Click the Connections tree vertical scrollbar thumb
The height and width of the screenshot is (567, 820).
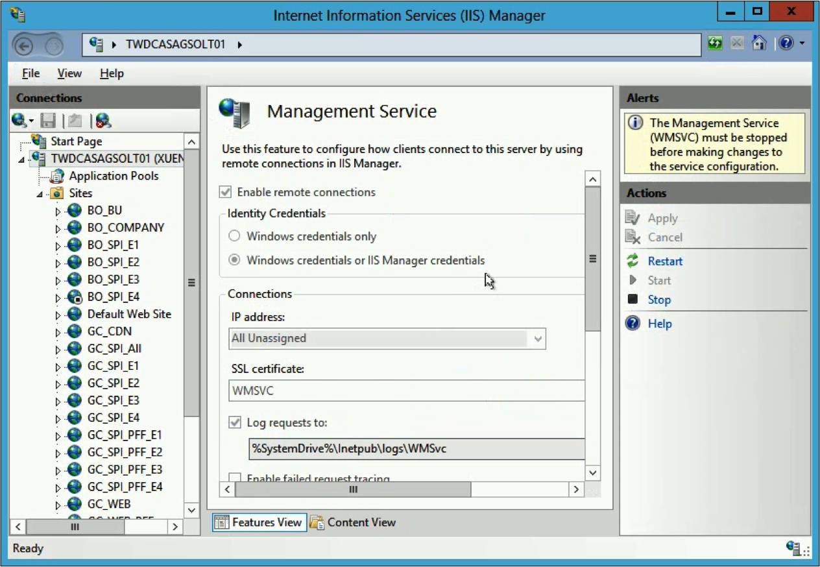[191, 282]
